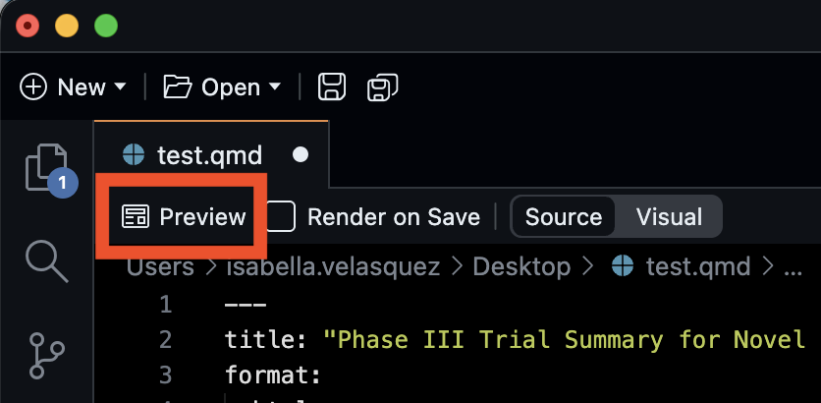Click the unsaved dot on test.qmd tab
821x403 pixels.
point(301,154)
